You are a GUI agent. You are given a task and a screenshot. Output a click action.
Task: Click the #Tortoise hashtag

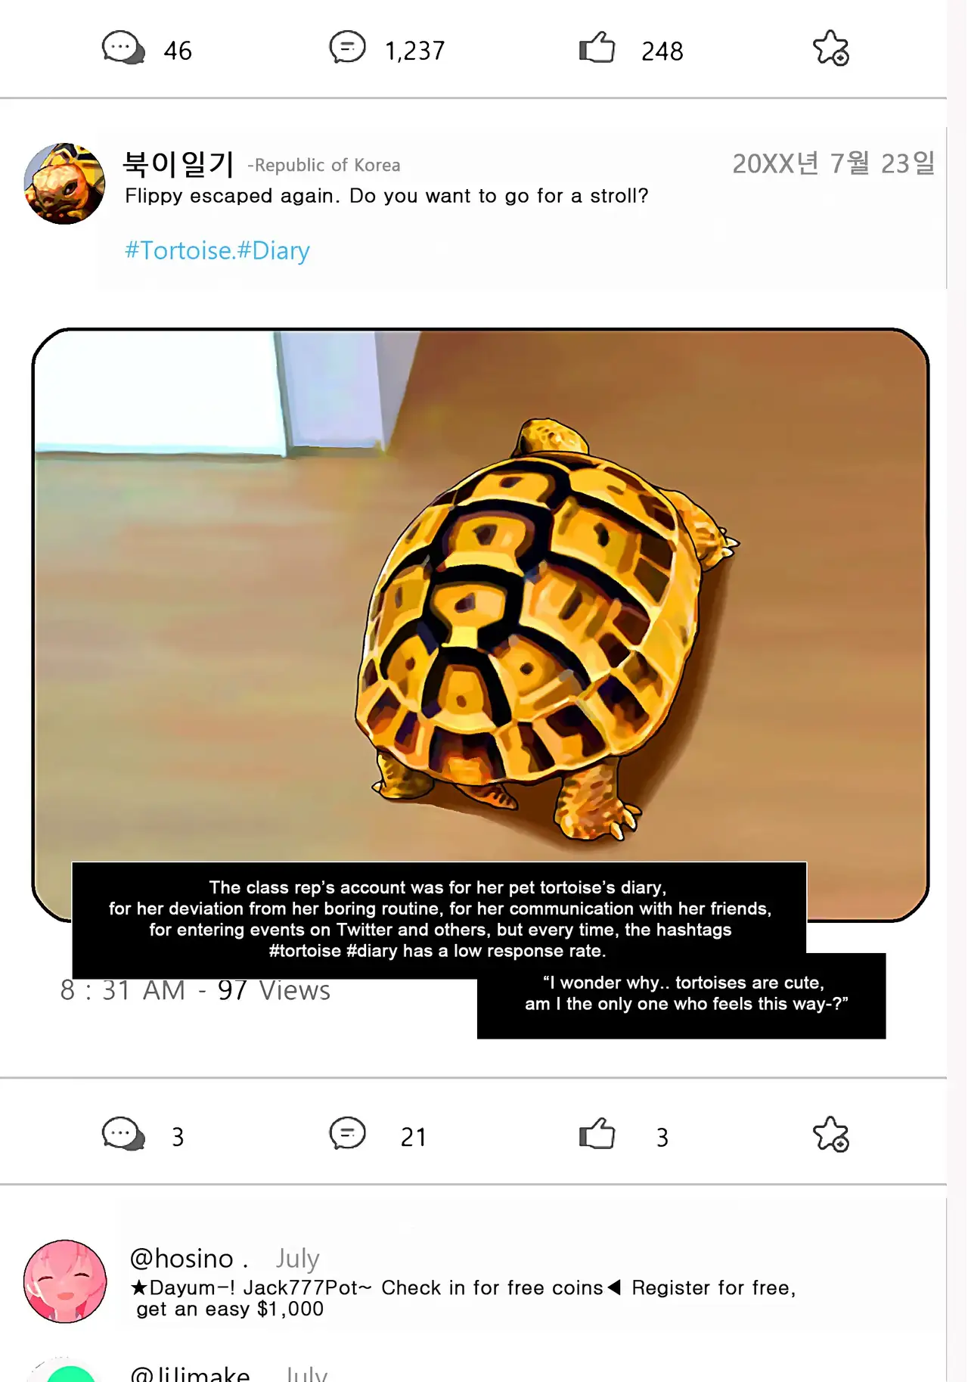tap(178, 250)
